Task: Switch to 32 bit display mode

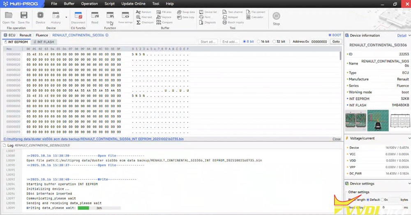Action: pos(274,42)
